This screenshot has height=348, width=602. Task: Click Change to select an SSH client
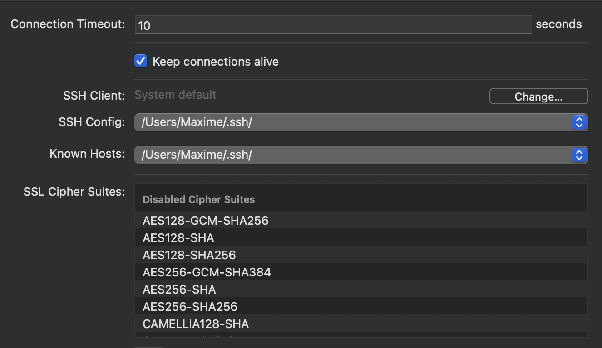coord(538,96)
